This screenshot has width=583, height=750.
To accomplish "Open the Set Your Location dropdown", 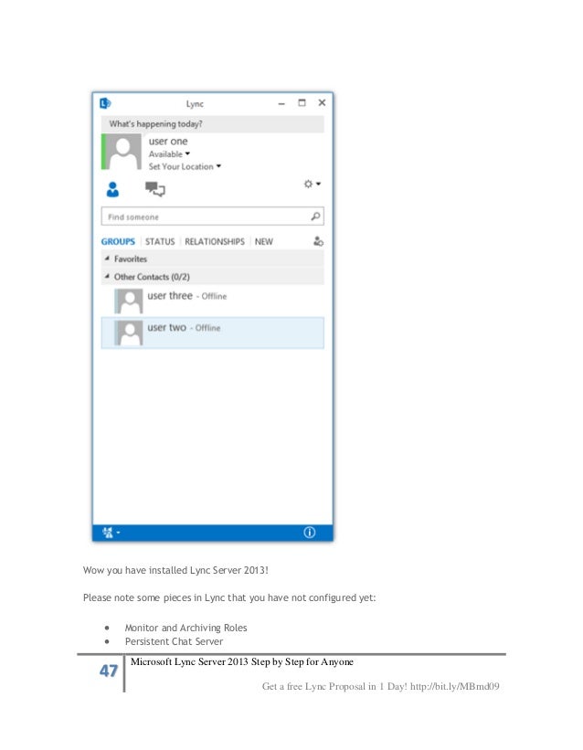I will click(185, 166).
